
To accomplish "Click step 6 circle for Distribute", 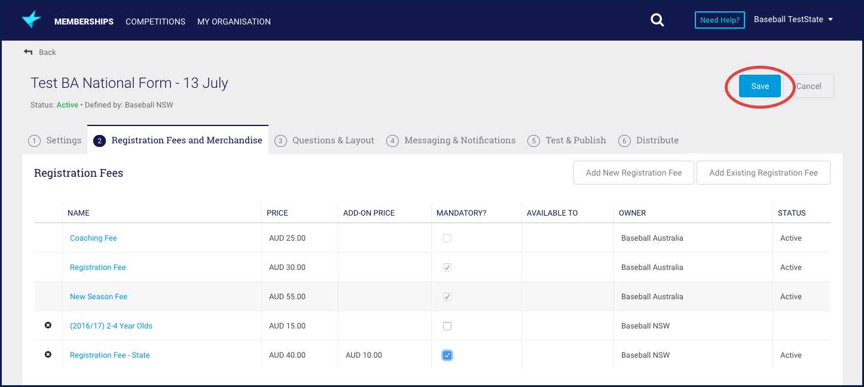I will point(624,141).
